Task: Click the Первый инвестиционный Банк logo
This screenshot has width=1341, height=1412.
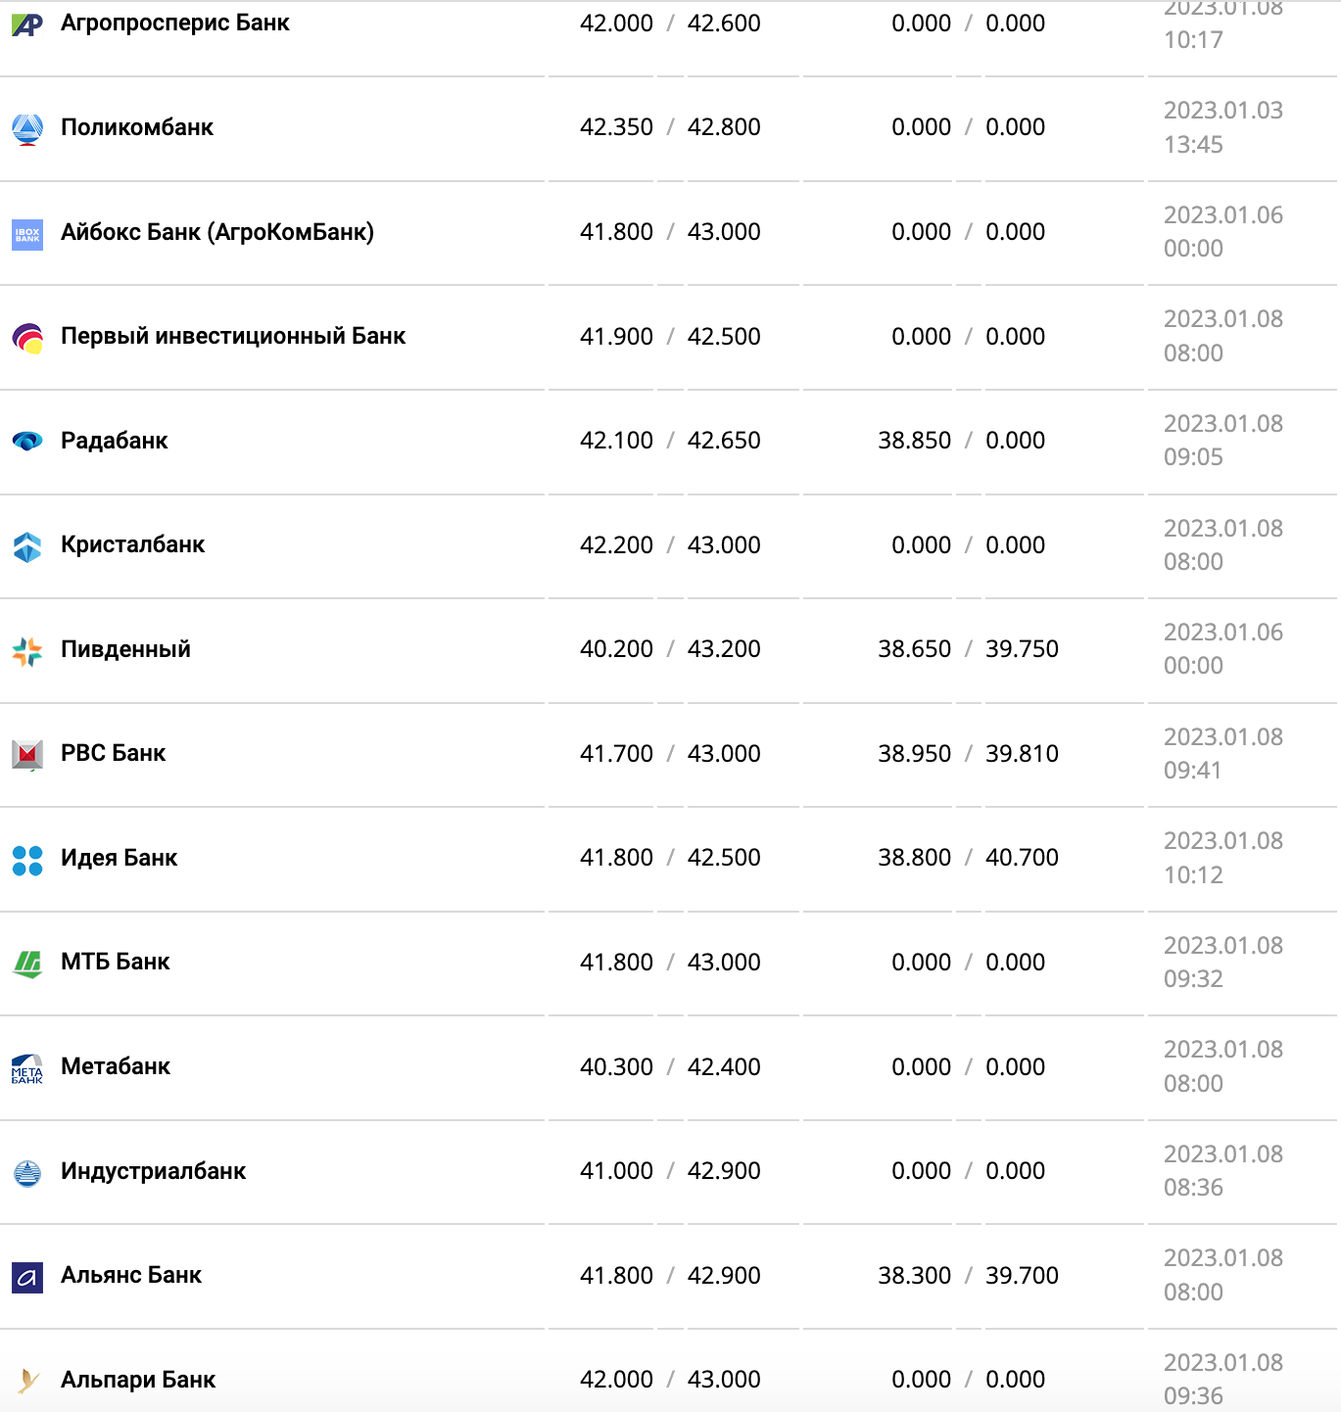Action: click(x=27, y=338)
